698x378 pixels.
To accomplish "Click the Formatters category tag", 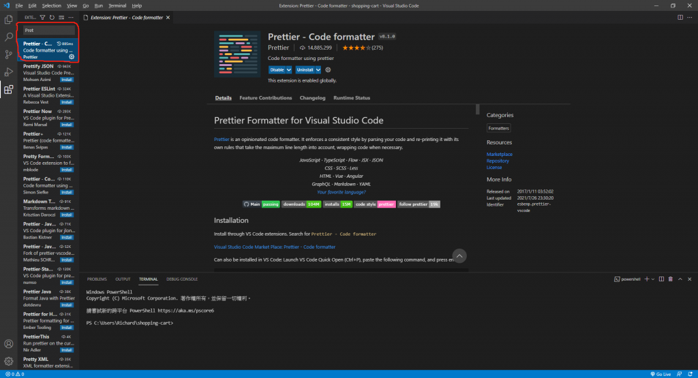I will click(498, 128).
